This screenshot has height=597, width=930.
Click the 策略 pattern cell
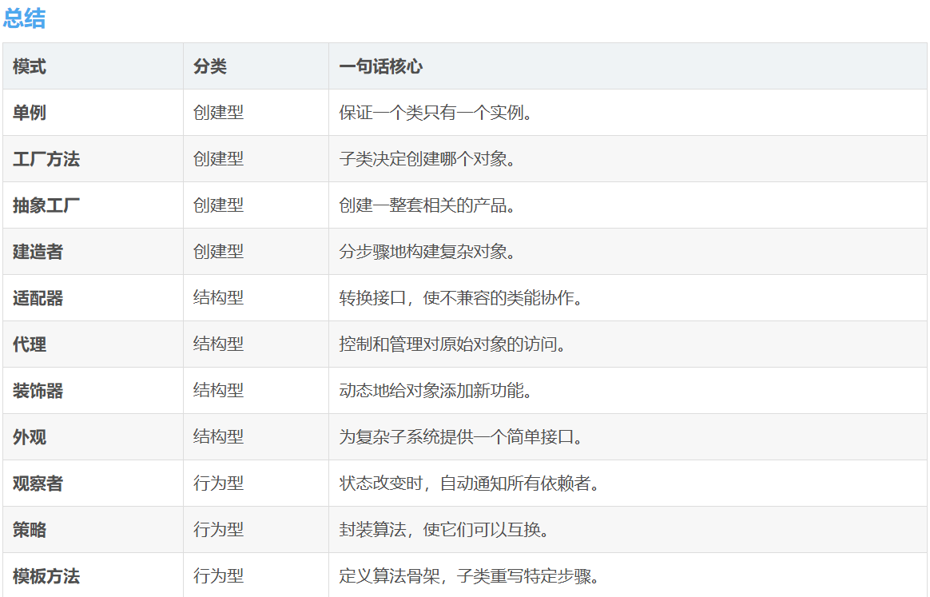pos(30,530)
